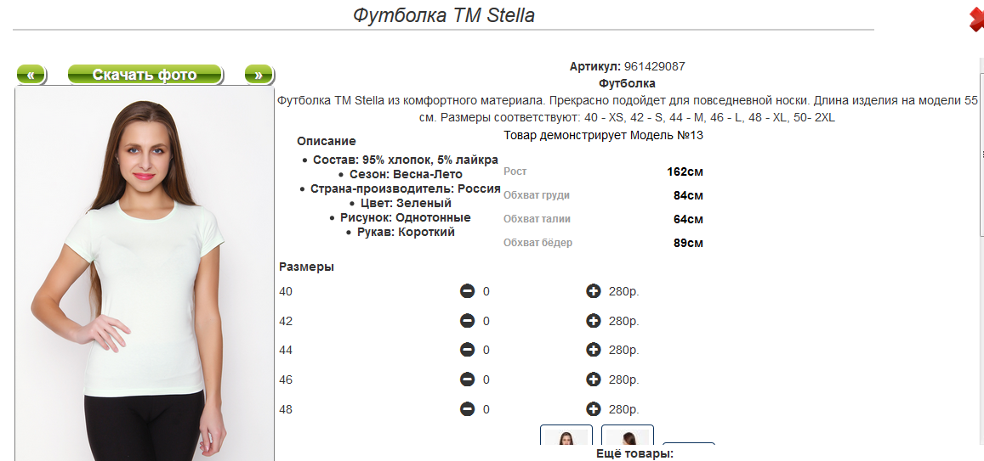Click the Страна-производитель: Россия line
This screenshot has width=984, height=461.
[406, 188]
